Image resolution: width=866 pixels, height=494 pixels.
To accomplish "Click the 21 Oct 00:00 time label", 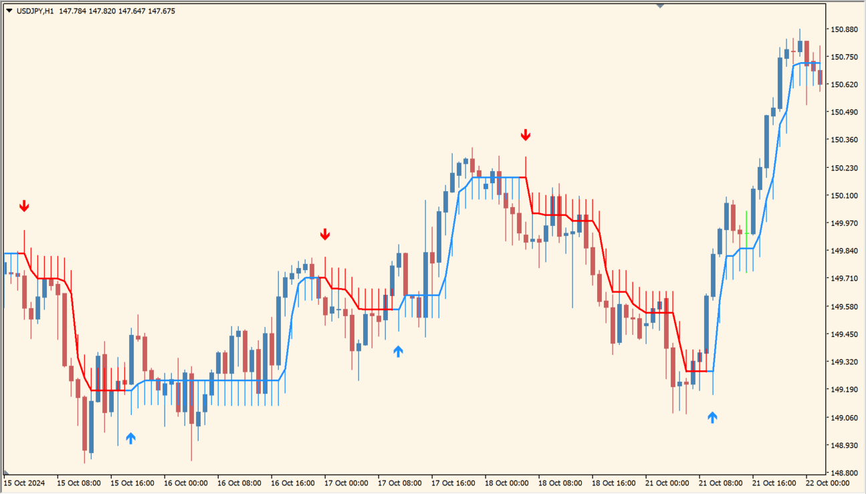I will (x=667, y=483).
